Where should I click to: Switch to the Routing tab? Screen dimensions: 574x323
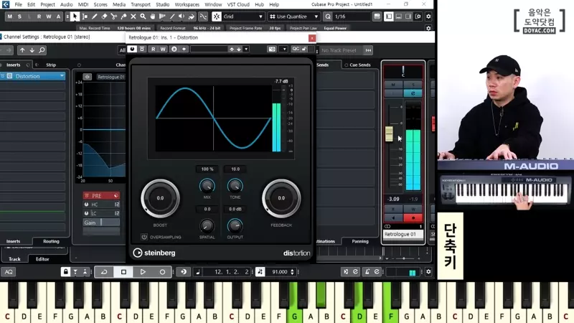pyautogui.click(x=51, y=241)
